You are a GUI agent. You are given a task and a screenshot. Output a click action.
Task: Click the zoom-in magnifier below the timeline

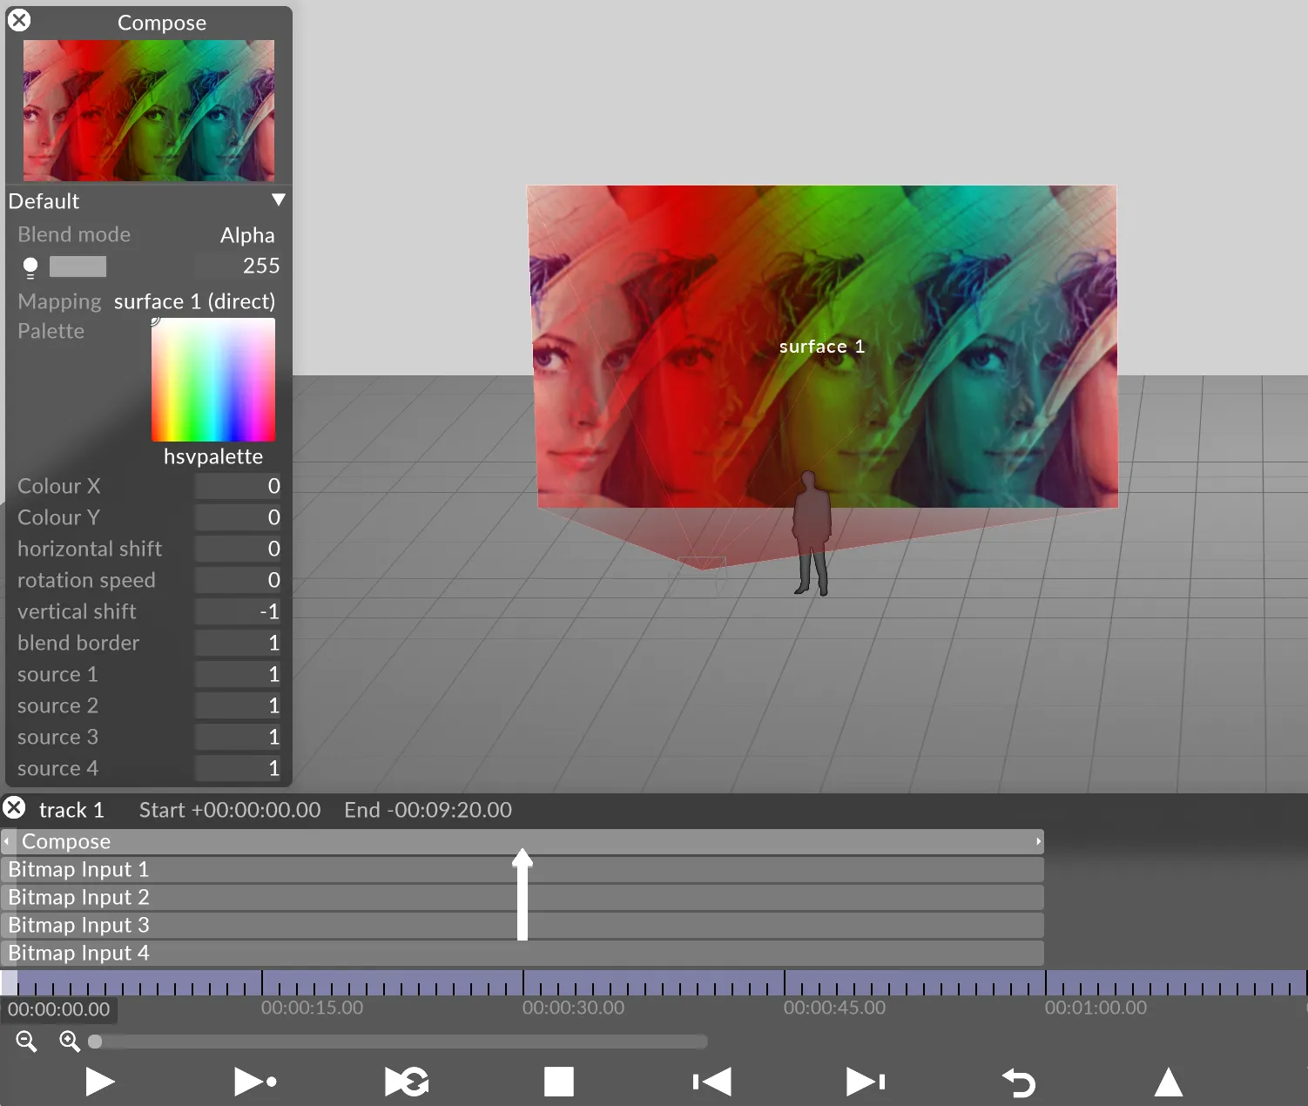pos(70,1042)
